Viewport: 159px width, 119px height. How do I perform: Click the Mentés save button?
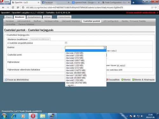126,80
